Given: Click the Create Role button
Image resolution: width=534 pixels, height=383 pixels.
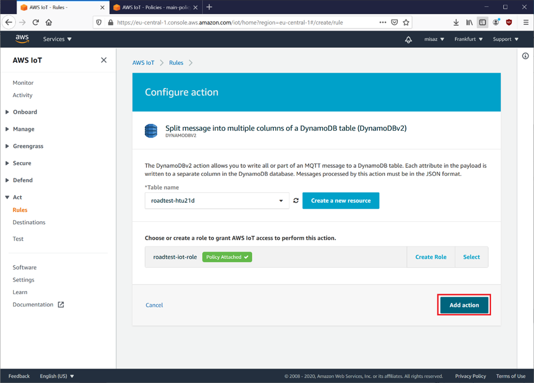Looking at the screenshot, I should point(431,257).
